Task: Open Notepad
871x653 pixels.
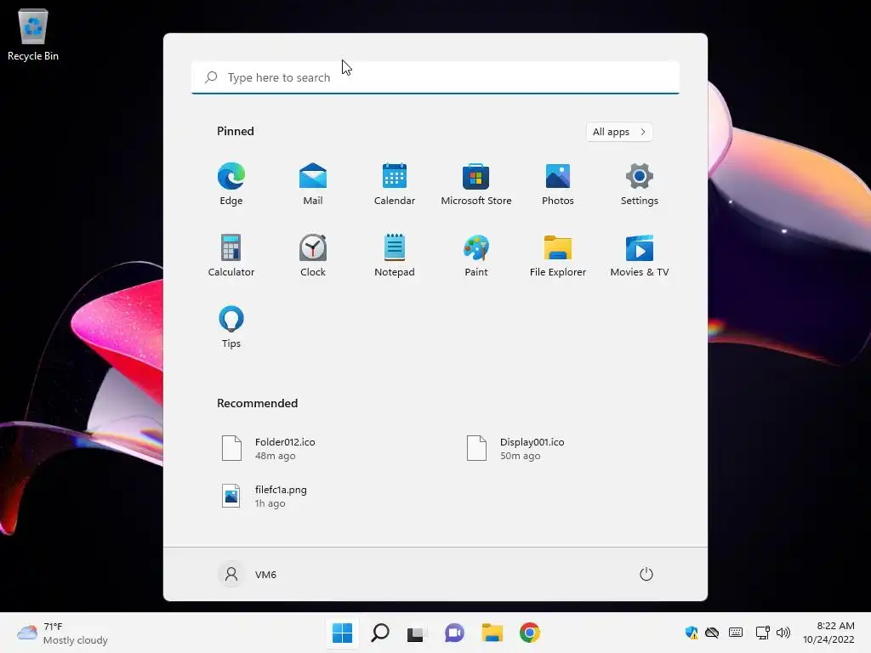Action: pos(395,255)
